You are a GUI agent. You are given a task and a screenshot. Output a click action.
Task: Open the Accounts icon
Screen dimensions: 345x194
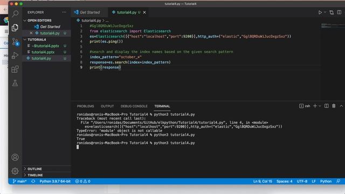[x=15, y=157]
